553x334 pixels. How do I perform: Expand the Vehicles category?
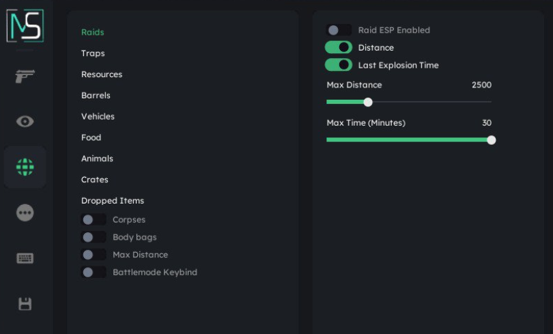98,117
